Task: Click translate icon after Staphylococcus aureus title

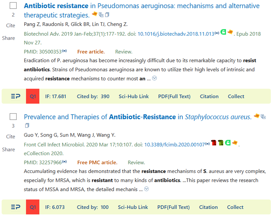Action: pyautogui.click(x=263, y=116)
